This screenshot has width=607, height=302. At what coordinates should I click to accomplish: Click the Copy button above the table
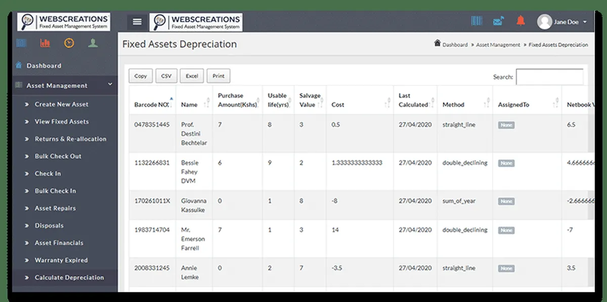tap(141, 76)
